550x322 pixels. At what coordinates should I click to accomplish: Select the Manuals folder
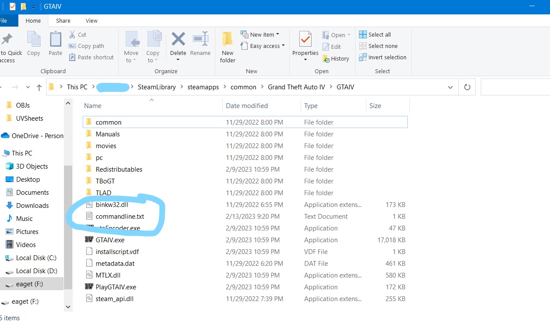pos(245,134)
